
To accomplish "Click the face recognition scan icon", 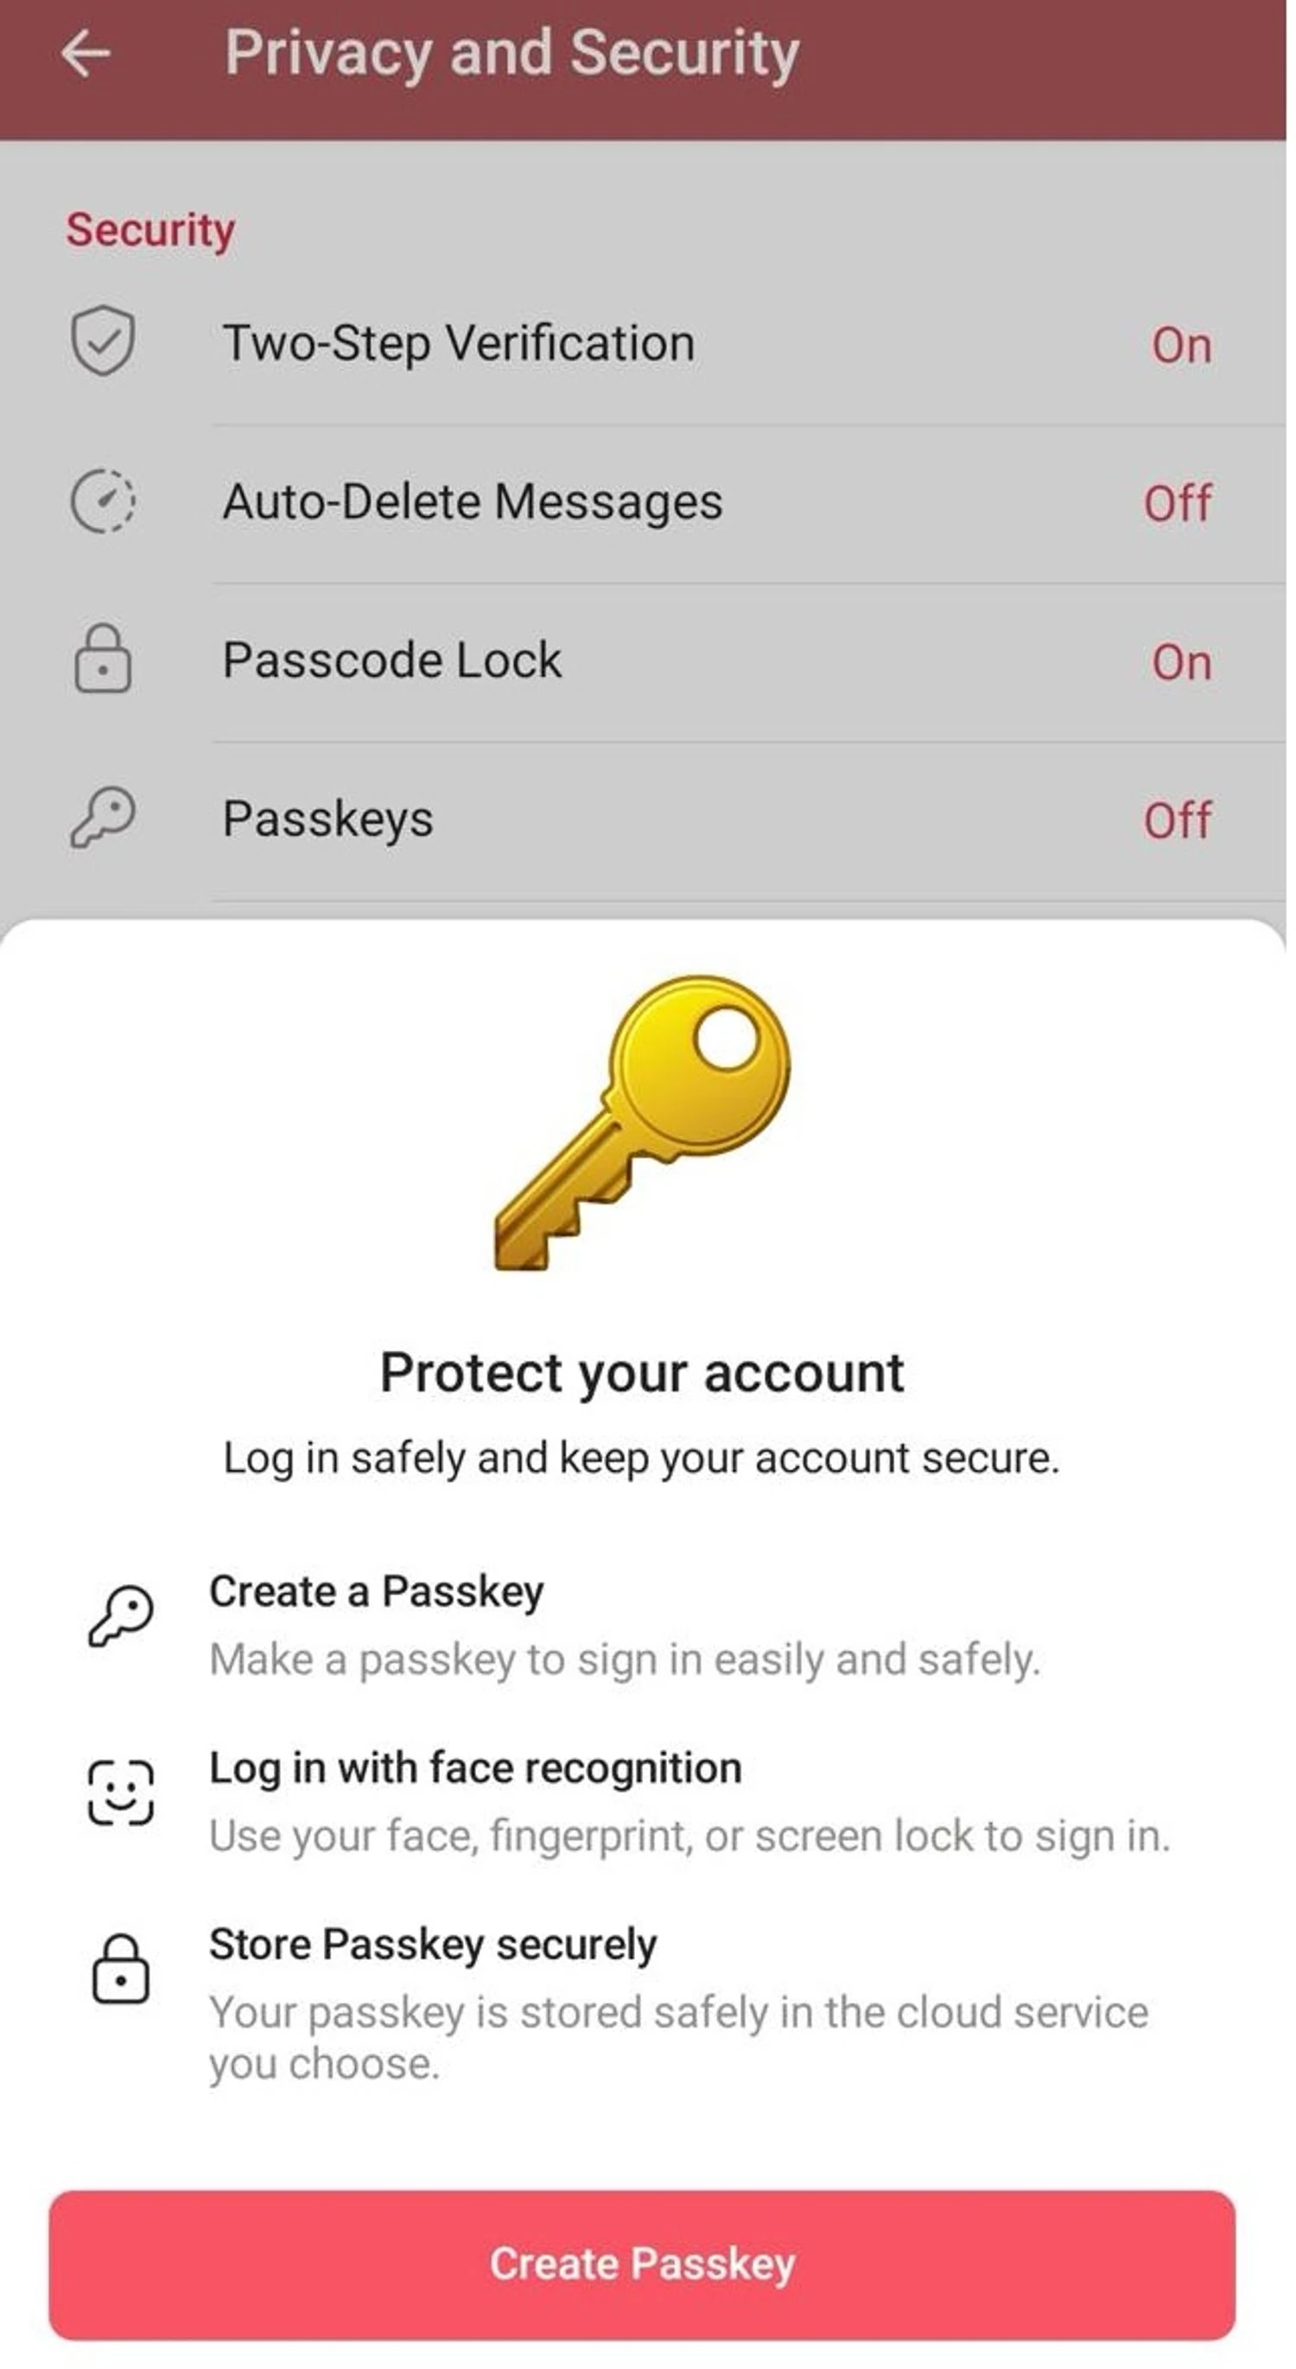I will click(x=120, y=1793).
